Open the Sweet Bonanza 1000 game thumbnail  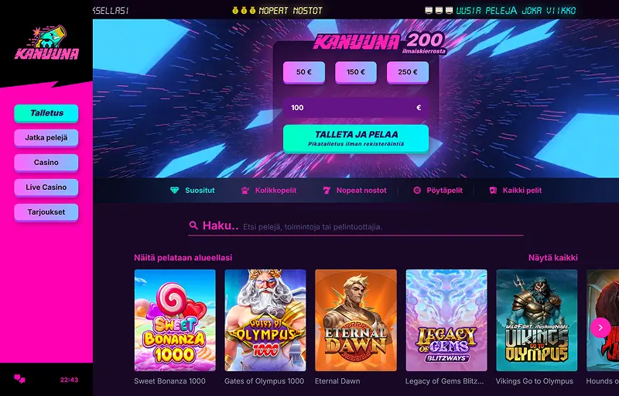coord(175,320)
